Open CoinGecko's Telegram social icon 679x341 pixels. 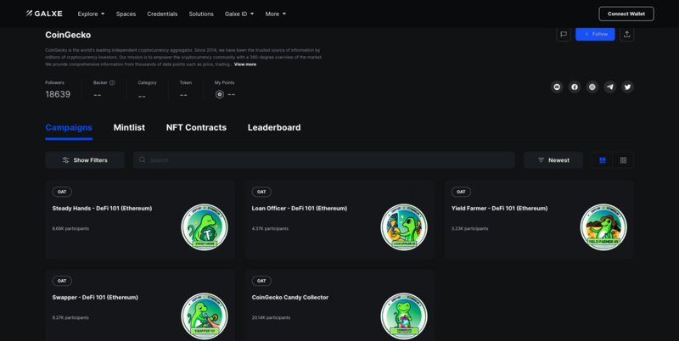coord(609,87)
